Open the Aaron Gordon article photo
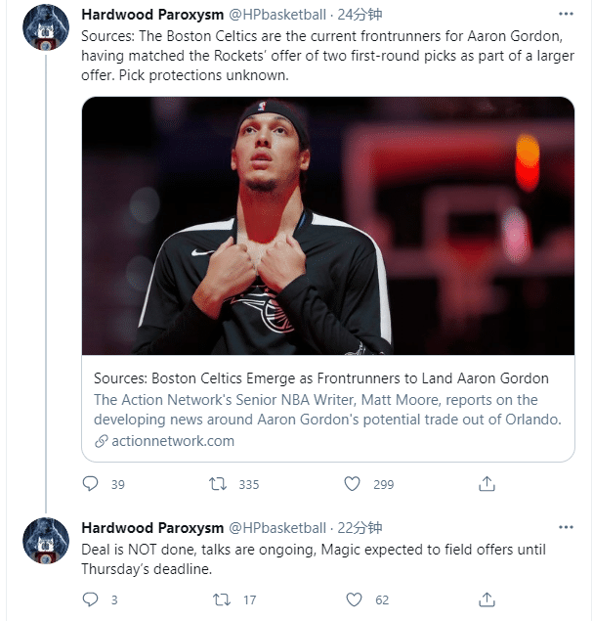The height and width of the screenshot is (621, 593). point(328,225)
